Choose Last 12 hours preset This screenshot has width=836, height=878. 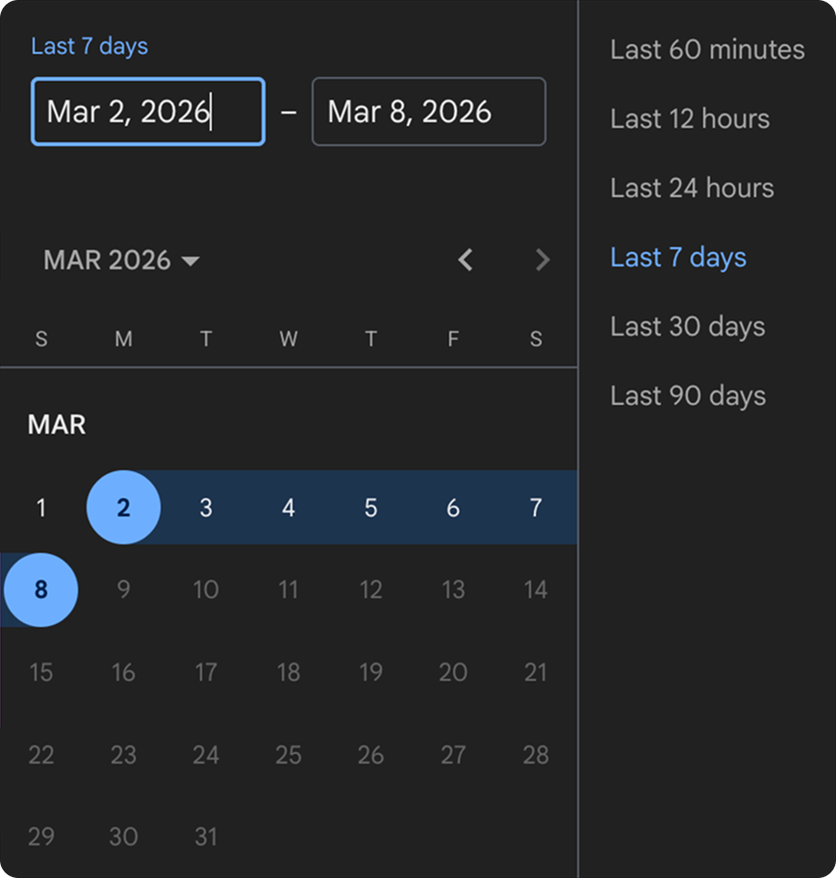click(690, 119)
